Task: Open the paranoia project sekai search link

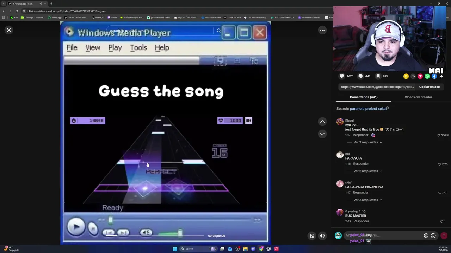Action: point(369,109)
